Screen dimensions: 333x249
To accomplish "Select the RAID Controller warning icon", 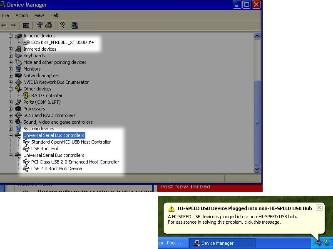I will click(x=26, y=95).
